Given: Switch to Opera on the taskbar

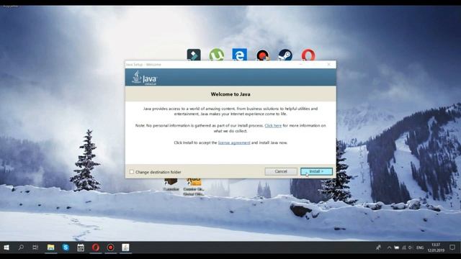Looking at the screenshot, I should click(x=96, y=247).
